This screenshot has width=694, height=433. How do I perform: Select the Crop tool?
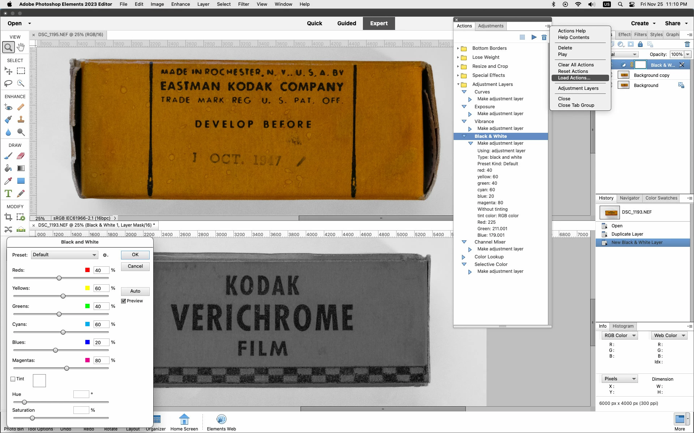coord(8,217)
